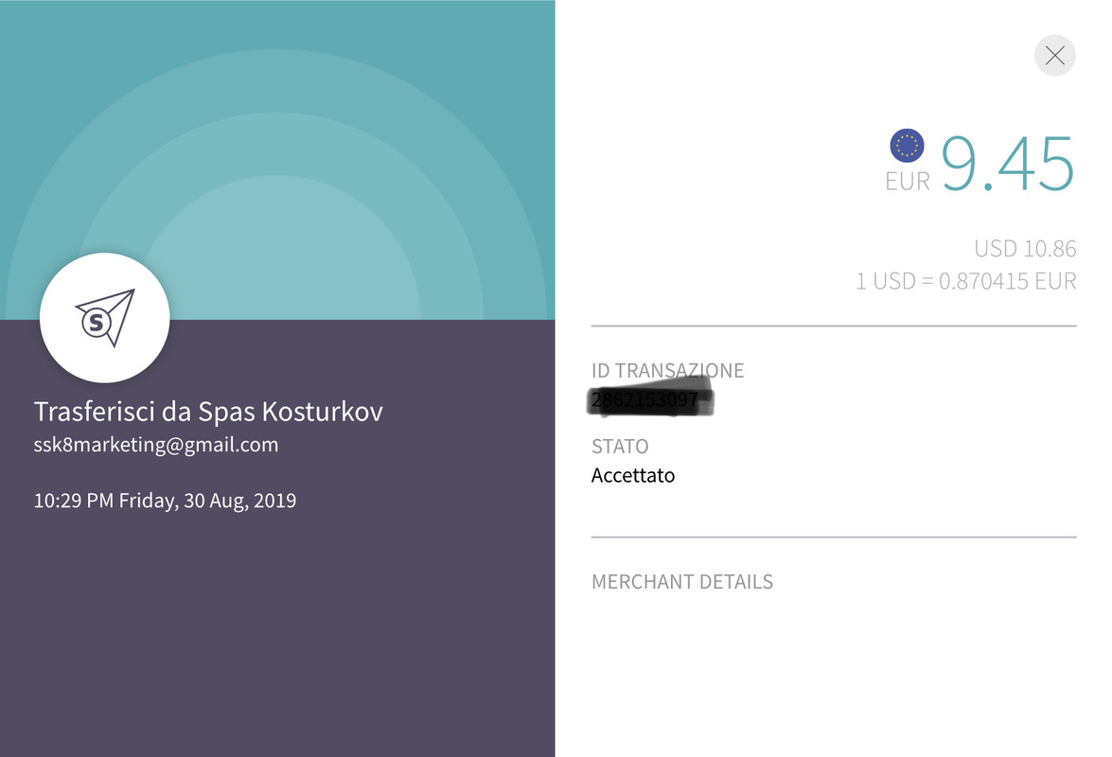Click the ID TRANSAZIONE label
This screenshot has height=757, width=1112.
point(667,371)
